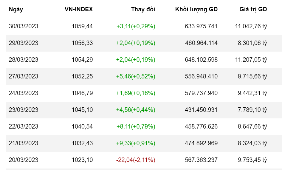Click trading value 8.647,66 tỷ
This screenshot has width=282, height=170.
pyautogui.click(x=252, y=127)
